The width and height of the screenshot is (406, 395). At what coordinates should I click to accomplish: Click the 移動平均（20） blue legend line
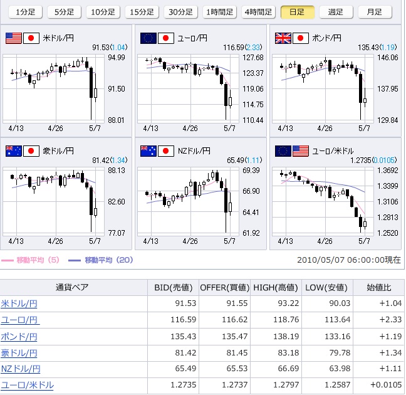click(x=75, y=260)
